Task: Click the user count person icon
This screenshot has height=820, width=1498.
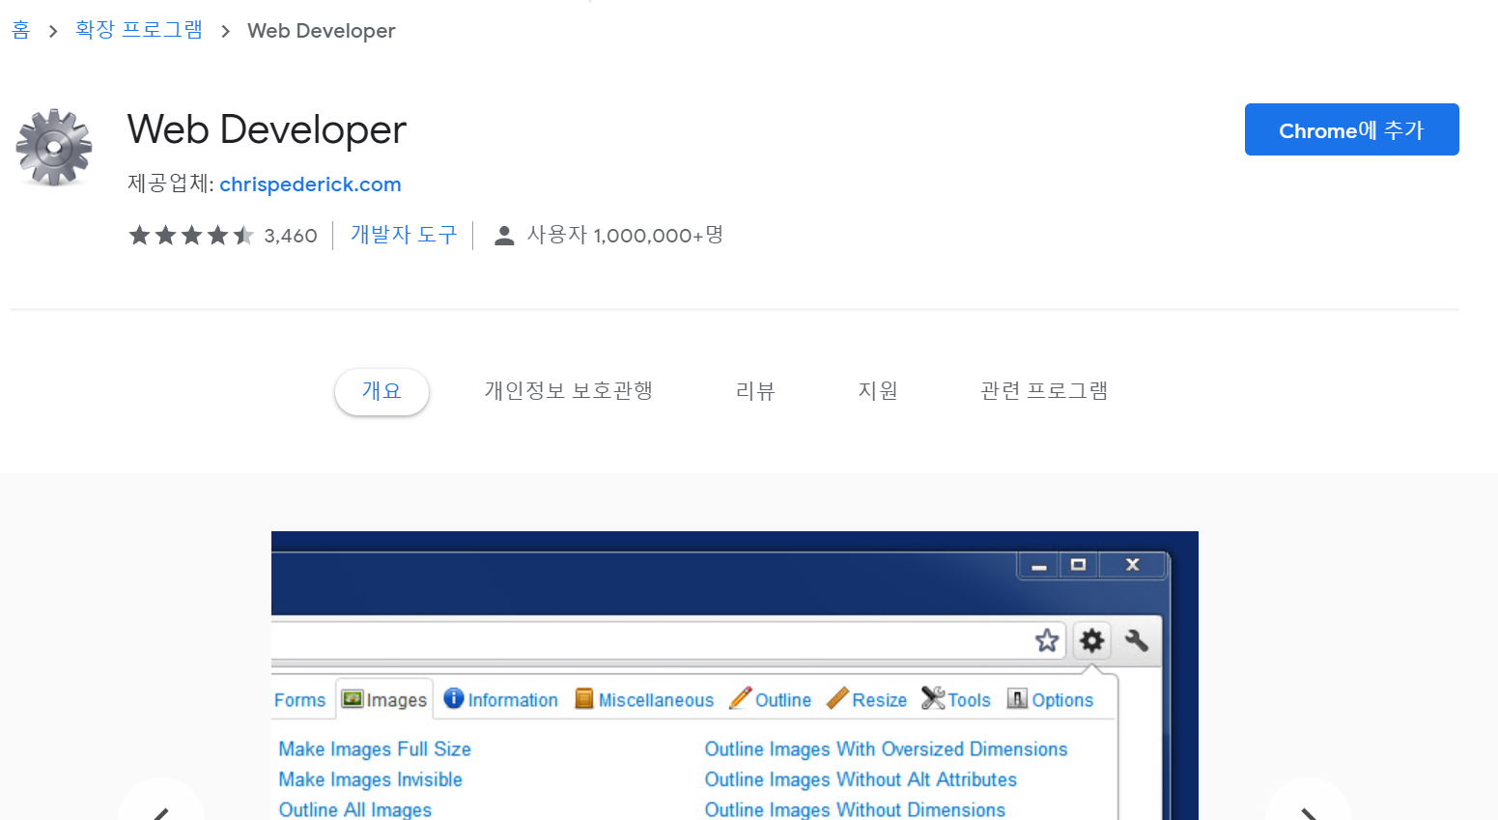Action: coord(504,236)
